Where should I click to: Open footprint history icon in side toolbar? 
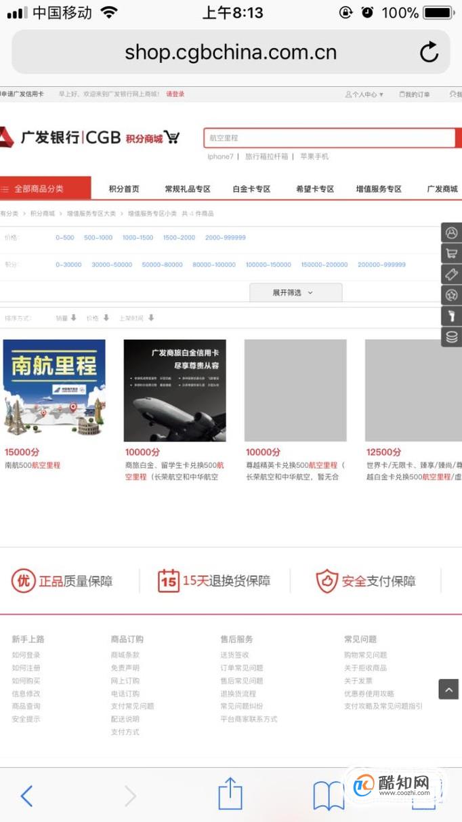click(451, 316)
